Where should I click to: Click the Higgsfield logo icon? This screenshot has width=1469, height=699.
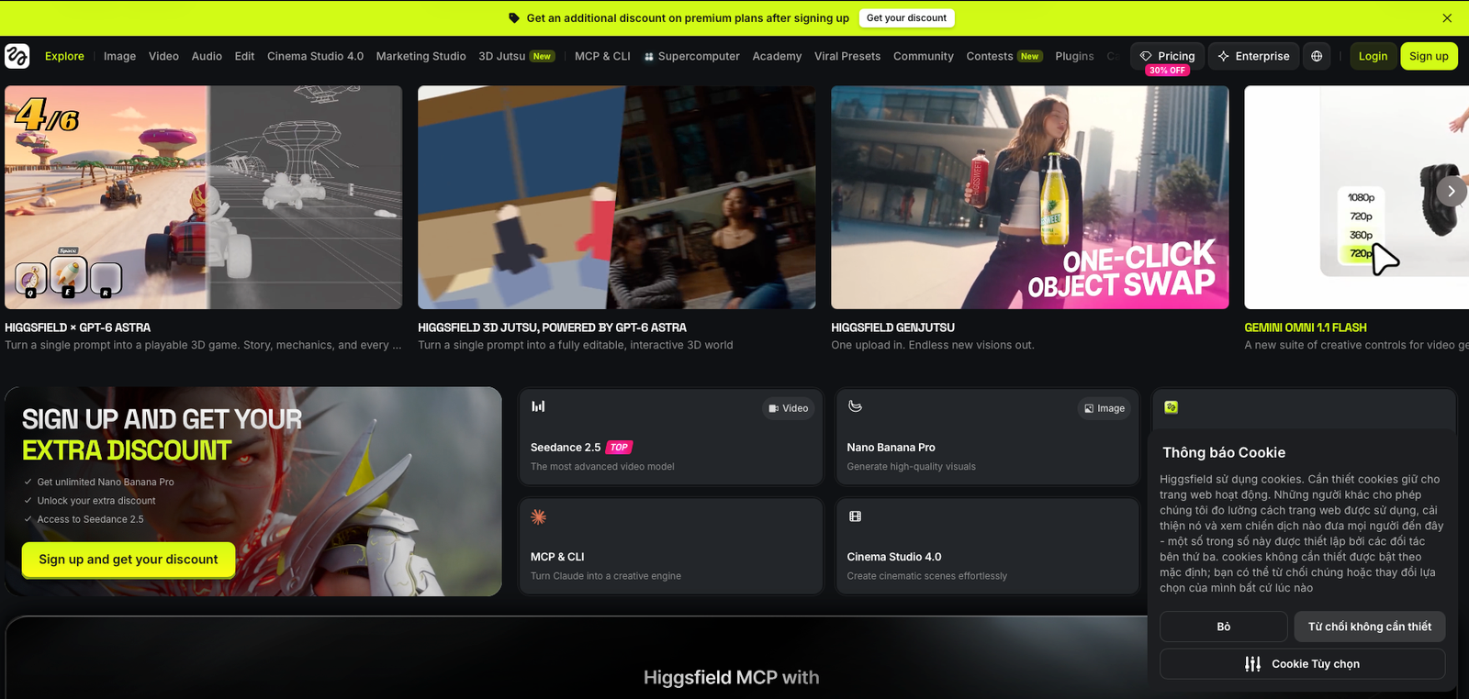click(17, 56)
